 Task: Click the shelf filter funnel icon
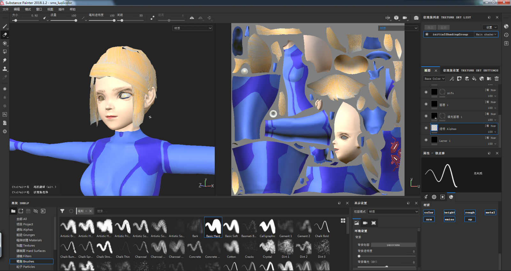(x=62, y=211)
